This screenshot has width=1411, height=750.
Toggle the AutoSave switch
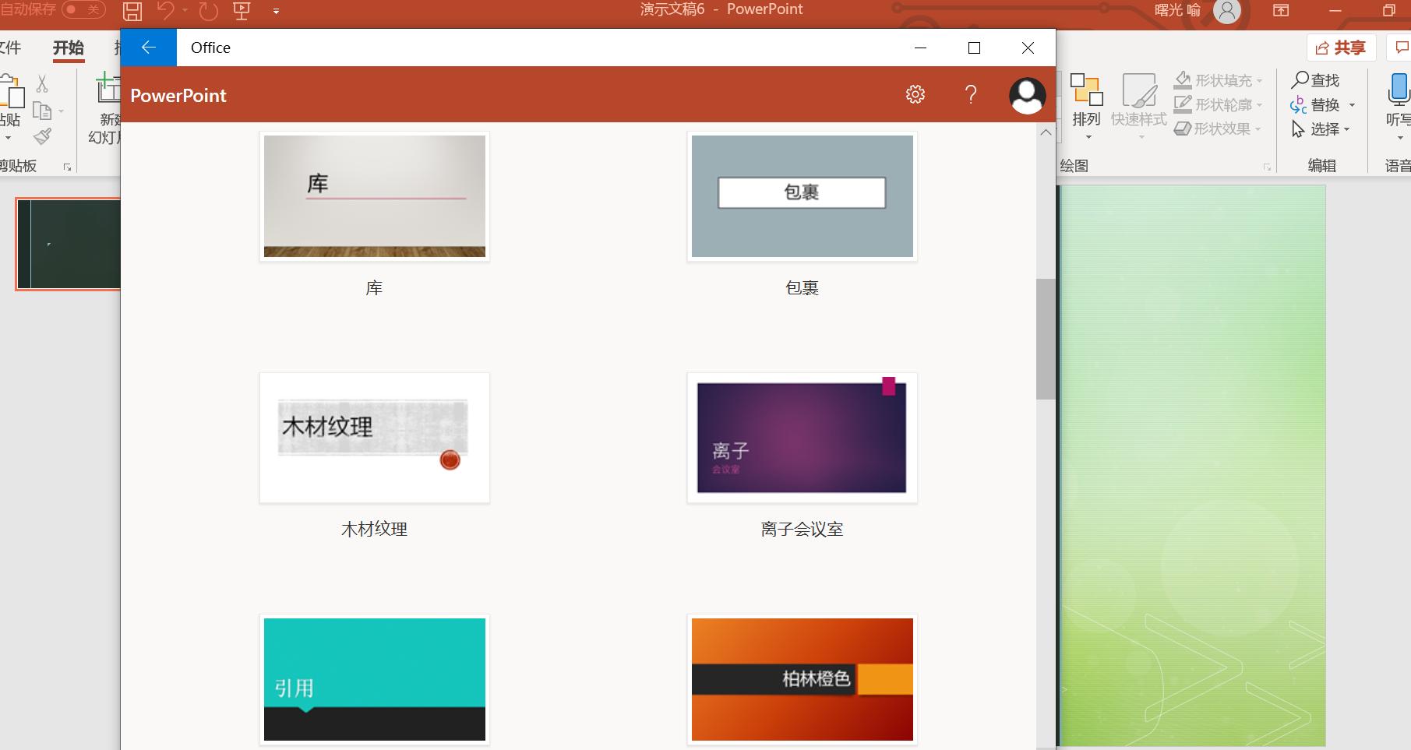coord(83,9)
